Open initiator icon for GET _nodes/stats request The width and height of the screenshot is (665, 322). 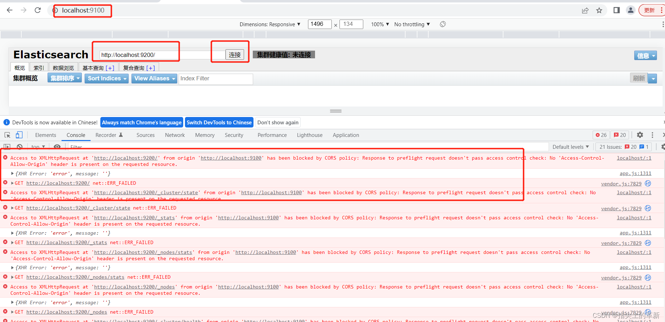pos(648,278)
